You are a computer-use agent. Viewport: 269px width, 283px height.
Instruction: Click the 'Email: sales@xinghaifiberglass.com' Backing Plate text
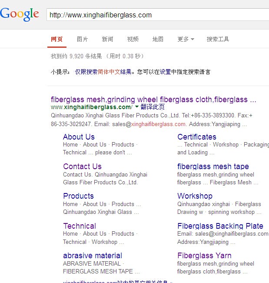[x=223, y=234]
